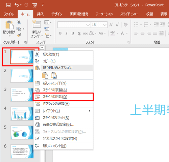Screen dimensions: 169x162
Task: Click Clear All Formatting icon
Action: [x=126, y=24]
